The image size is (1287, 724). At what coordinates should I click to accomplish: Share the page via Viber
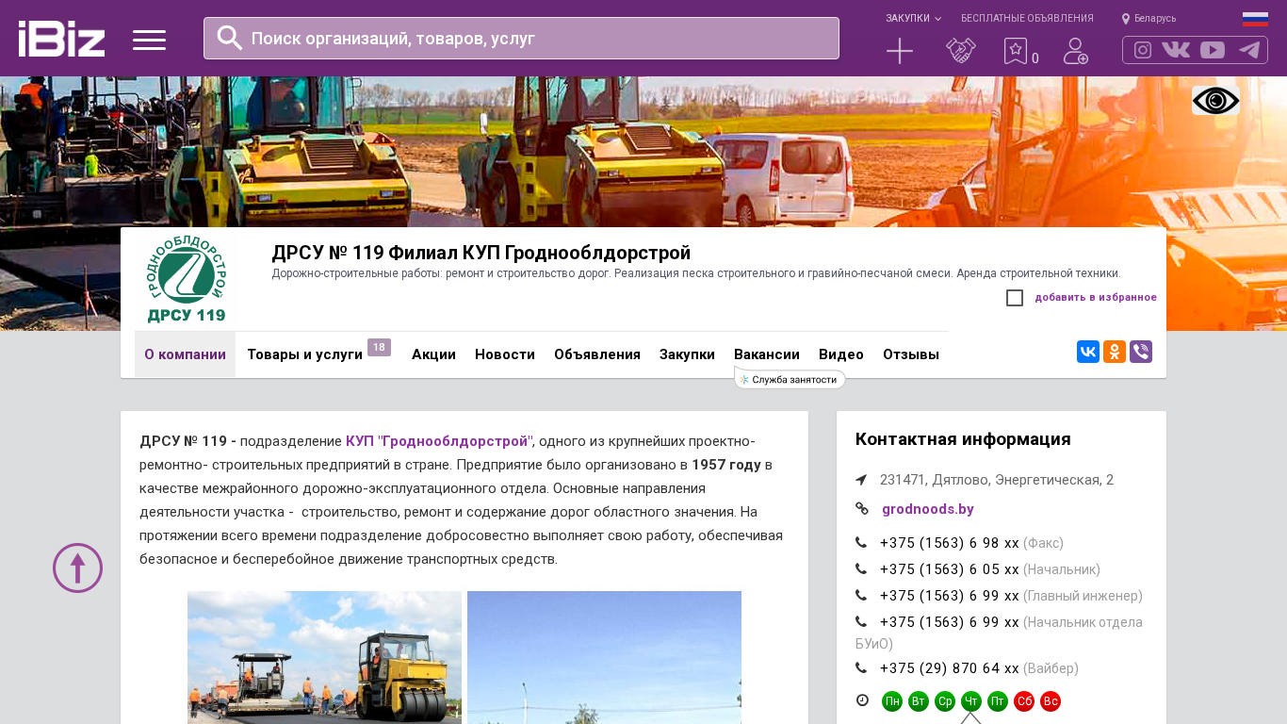1141,352
